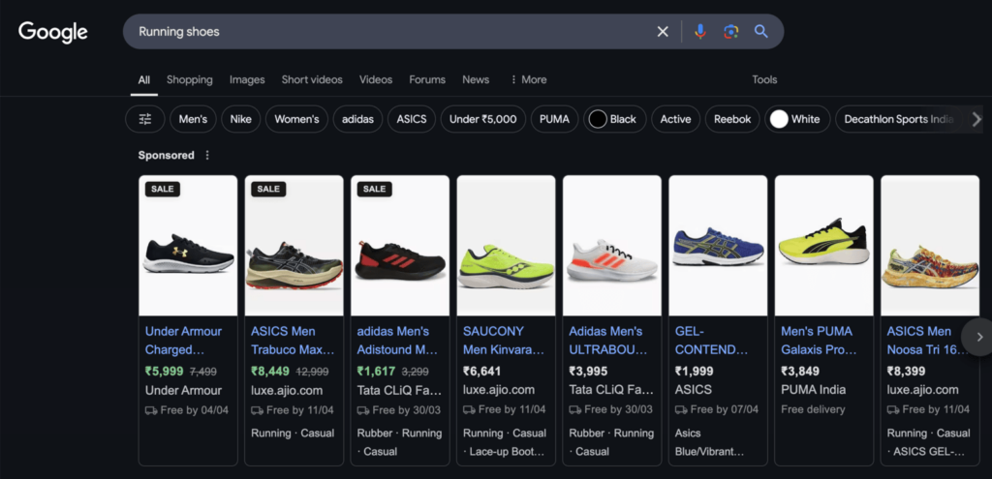Viewport: 992px width, 479px height.
Task: Apply the Under ₹5,000 price filter
Action: tap(482, 119)
